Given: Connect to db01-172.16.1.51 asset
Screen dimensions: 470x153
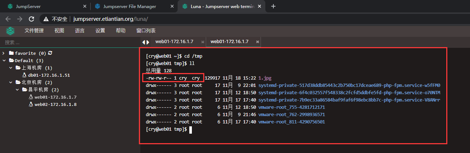Looking at the screenshot, I should pyautogui.click(x=49, y=75).
